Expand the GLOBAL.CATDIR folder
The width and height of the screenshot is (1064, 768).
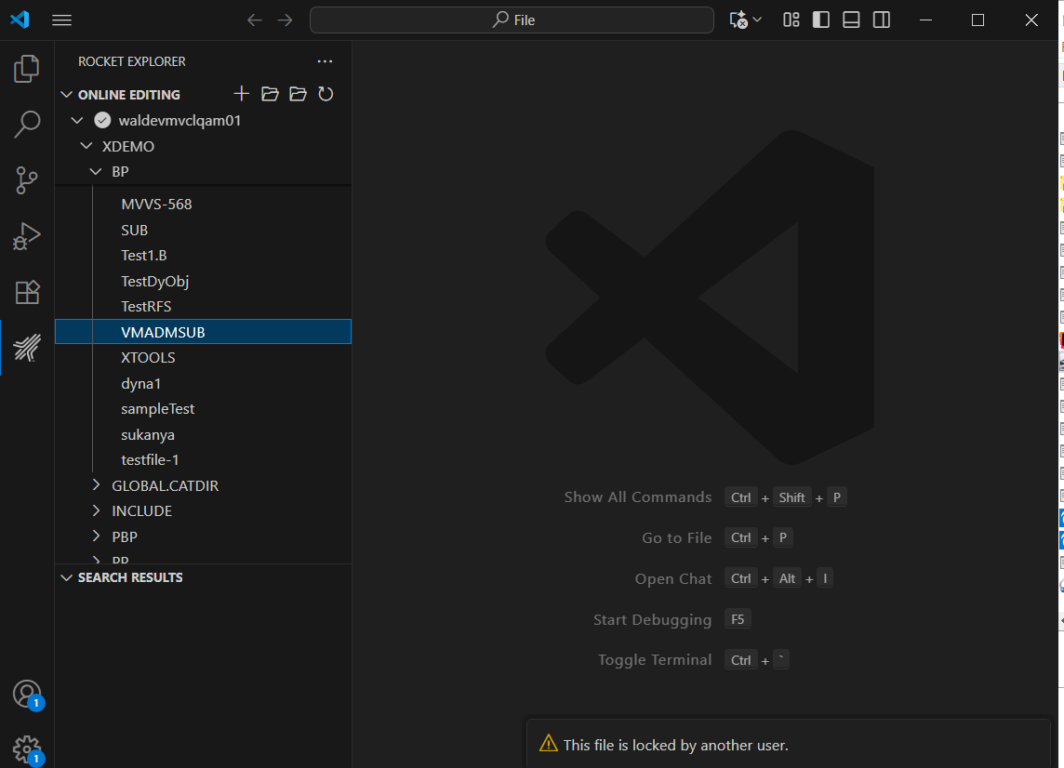tap(96, 485)
